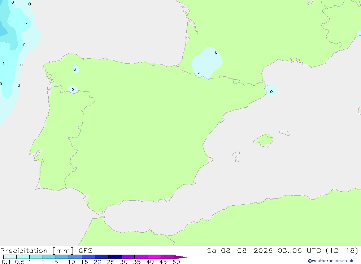
Task: Click the '0.1' legend scale label
Action: [x=6, y=262]
